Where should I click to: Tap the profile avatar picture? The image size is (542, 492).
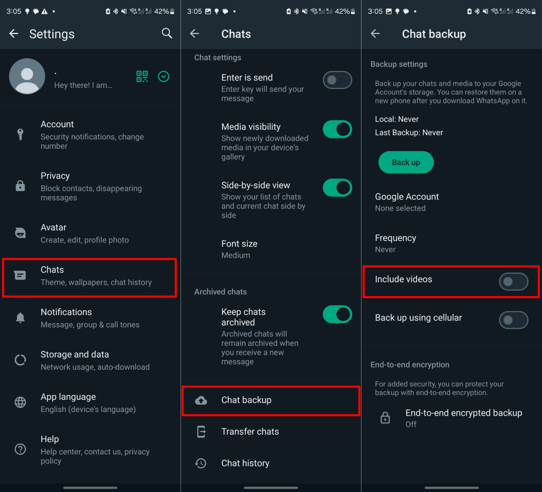(27, 76)
